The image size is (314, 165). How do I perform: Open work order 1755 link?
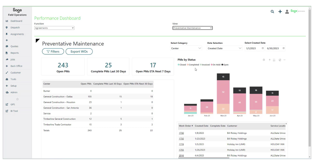pyautogui.click(x=181, y=150)
